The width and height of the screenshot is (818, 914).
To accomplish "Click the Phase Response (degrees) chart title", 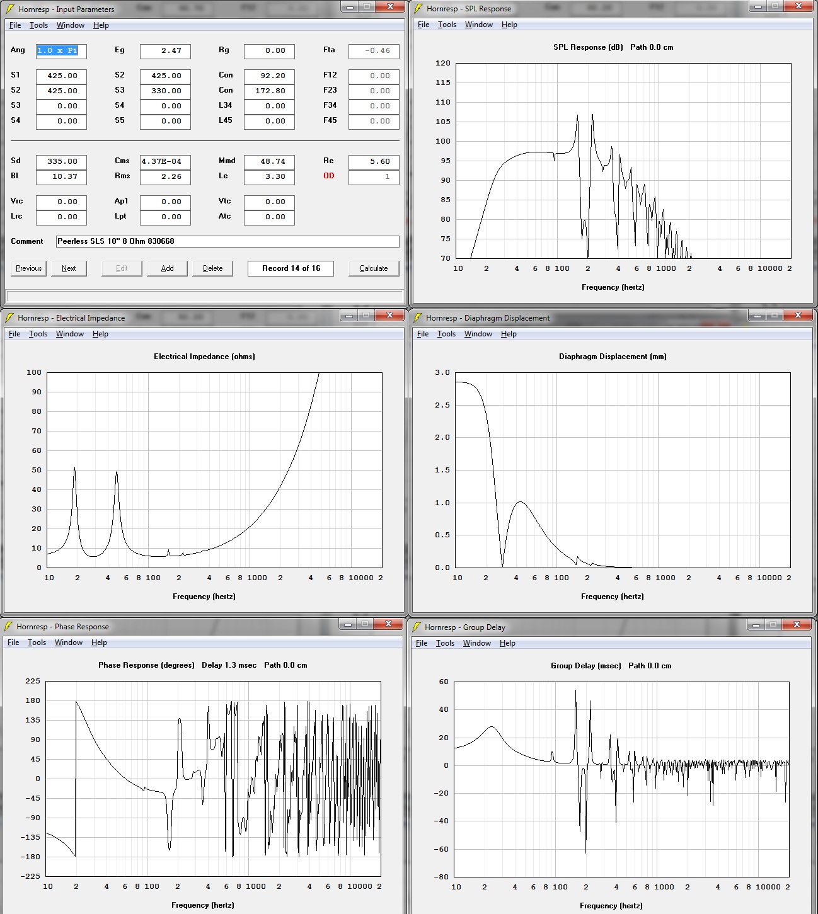I will [x=146, y=665].
